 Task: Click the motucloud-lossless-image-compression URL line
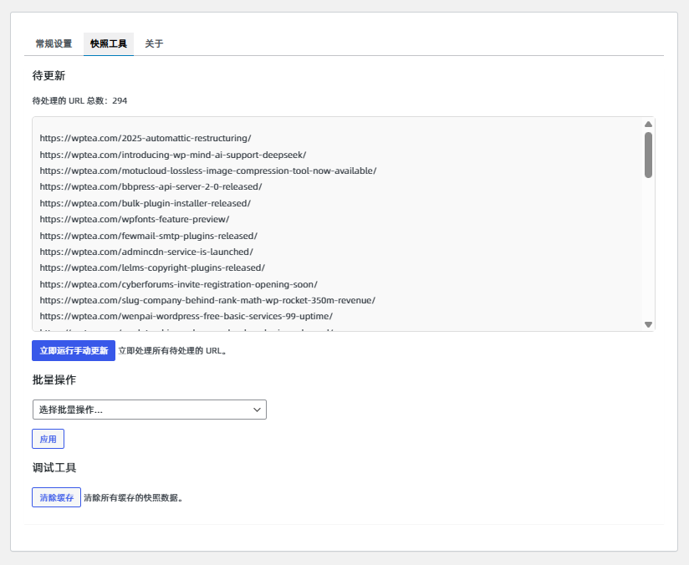(x=207, y=171)
